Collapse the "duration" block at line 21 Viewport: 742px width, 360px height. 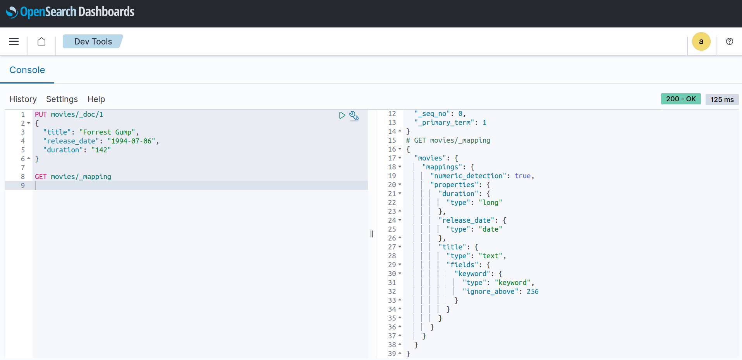coord(400,194)
